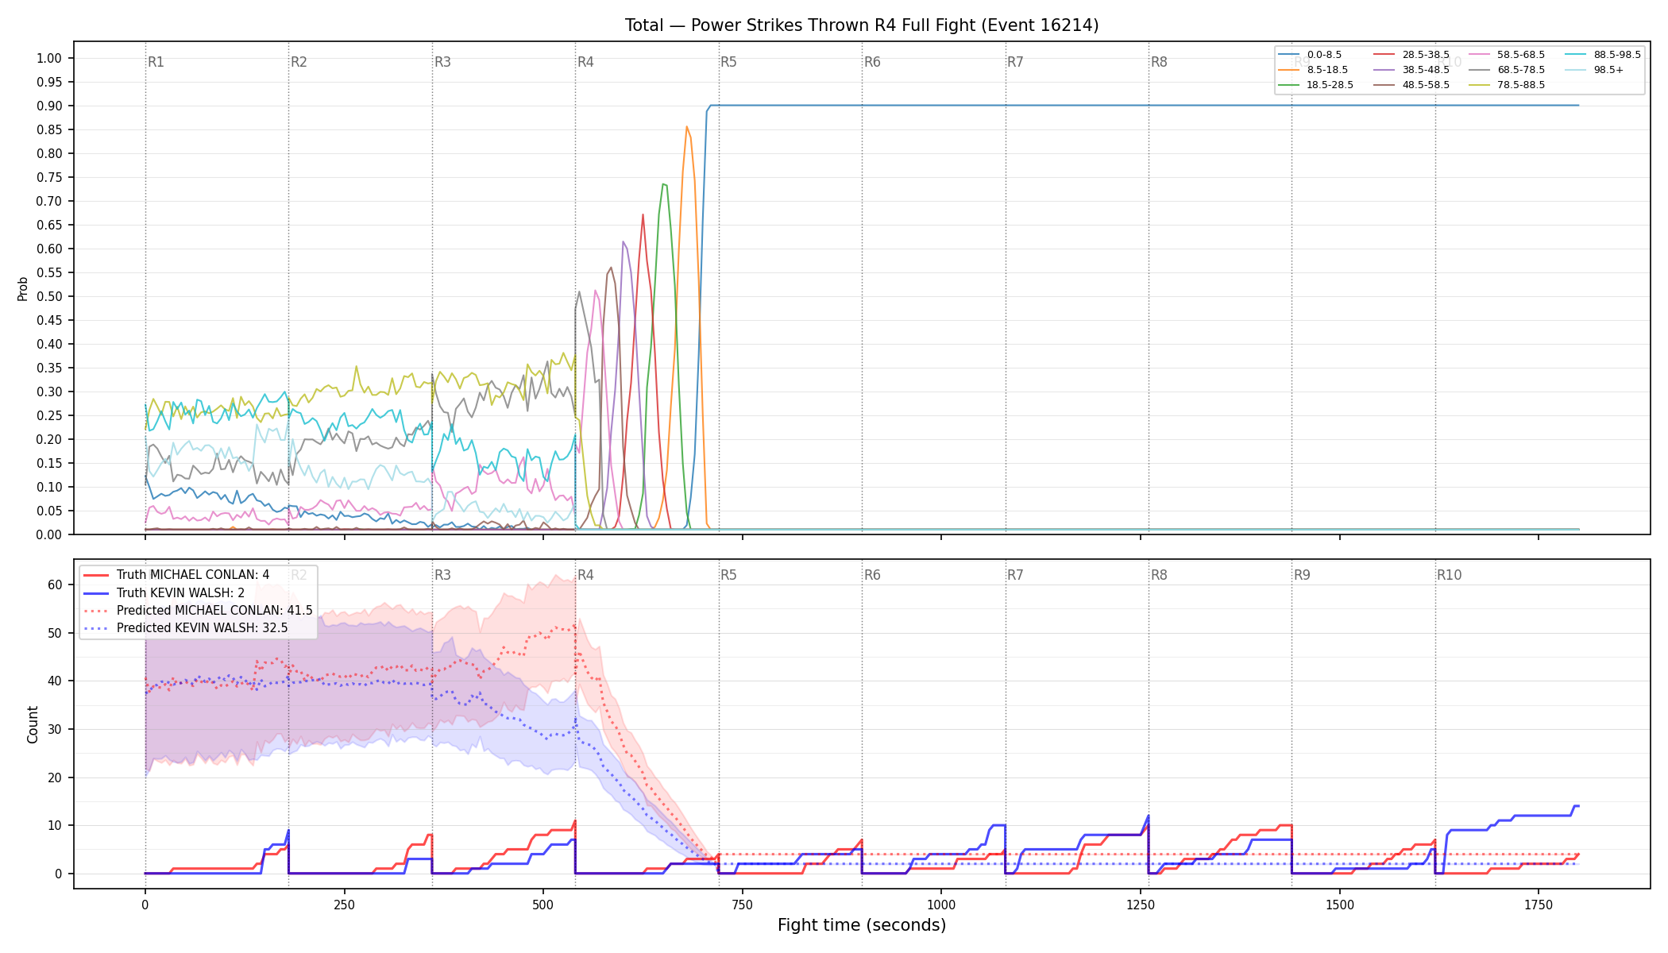Click the R6 round marker in top chart
Viewport: 1668px width, 953px height.
tap(872, 62)
